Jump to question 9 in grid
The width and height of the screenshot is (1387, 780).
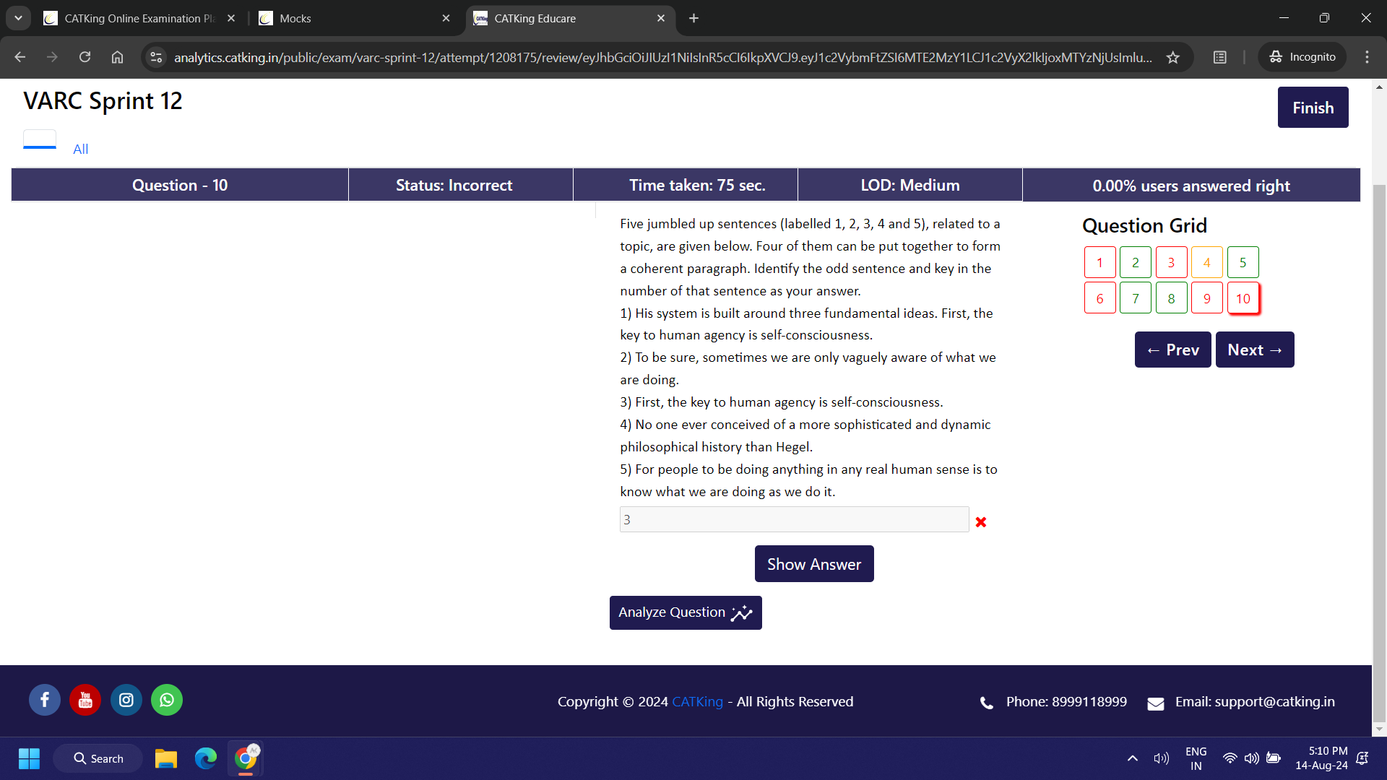[1206, 298]
